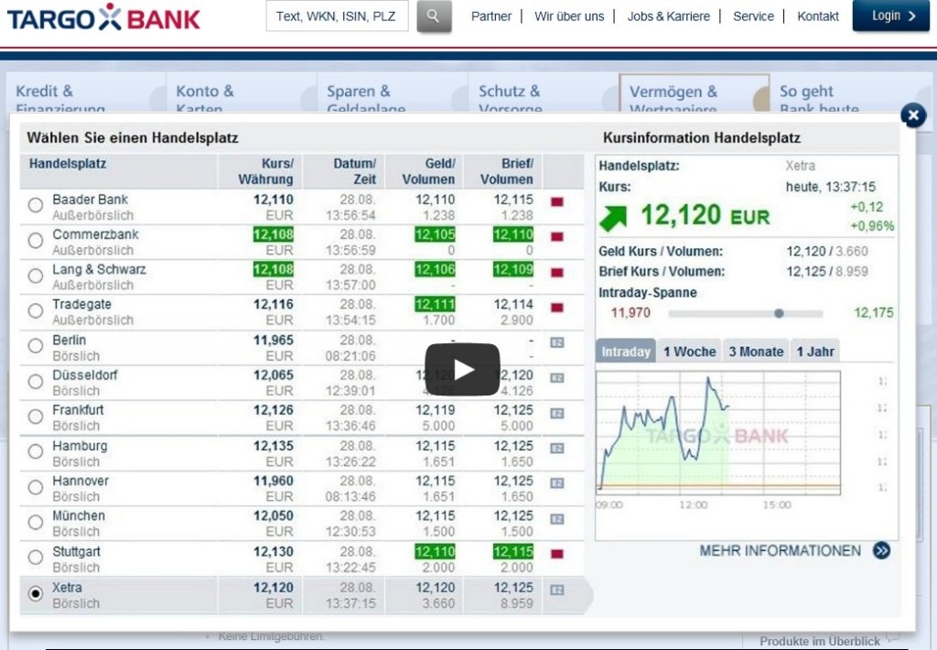
Task: Play the video with center play button
Action: coord(462,370)
